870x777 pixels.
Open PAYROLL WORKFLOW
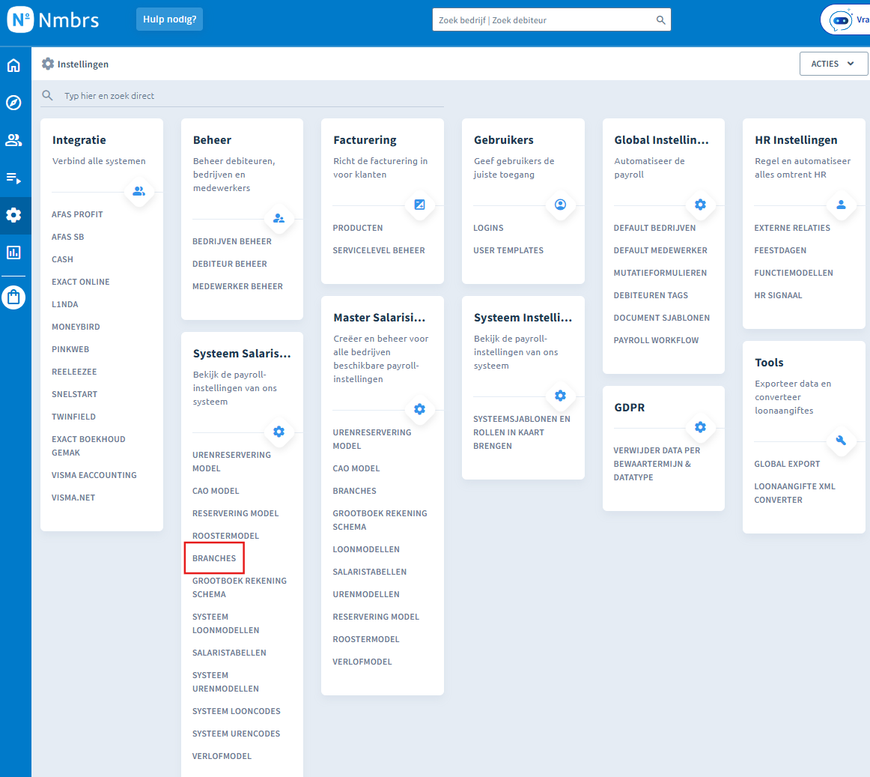click(x=657, y=340)
